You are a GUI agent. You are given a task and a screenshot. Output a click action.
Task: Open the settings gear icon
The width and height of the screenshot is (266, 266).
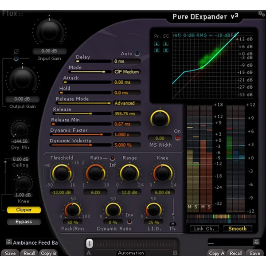261,14
